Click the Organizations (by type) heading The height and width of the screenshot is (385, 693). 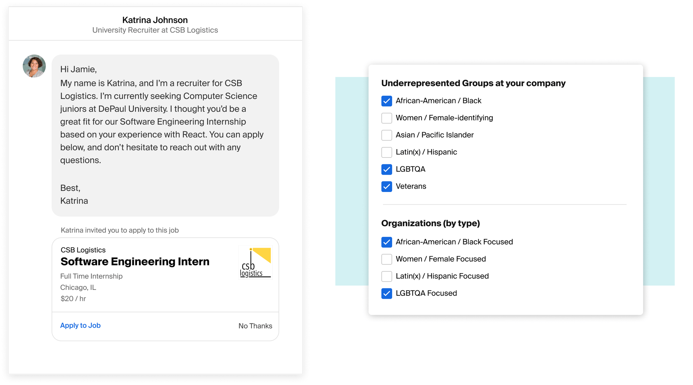pos(430,223)
